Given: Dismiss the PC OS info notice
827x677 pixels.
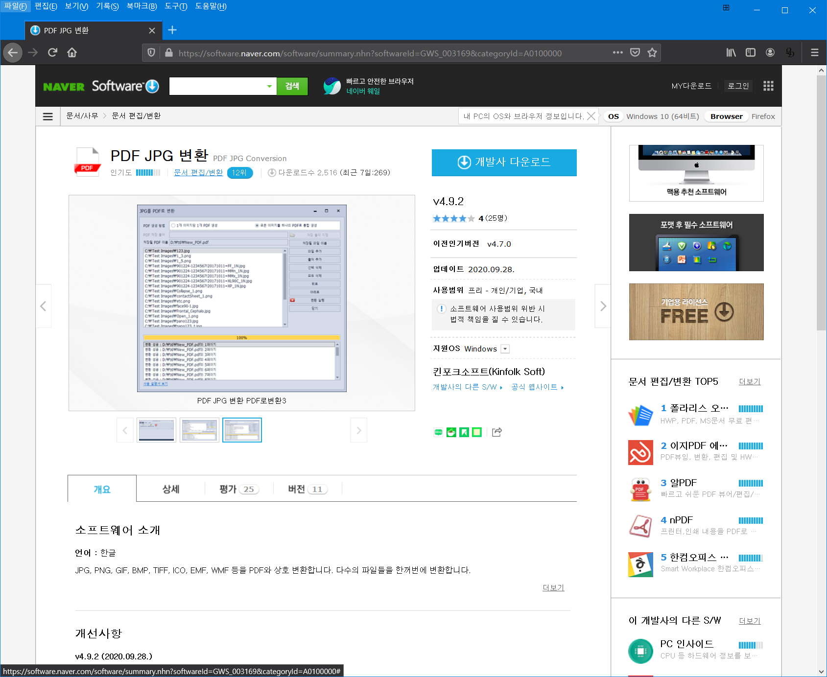Looking at the screenshot, I should click(591, 116).
